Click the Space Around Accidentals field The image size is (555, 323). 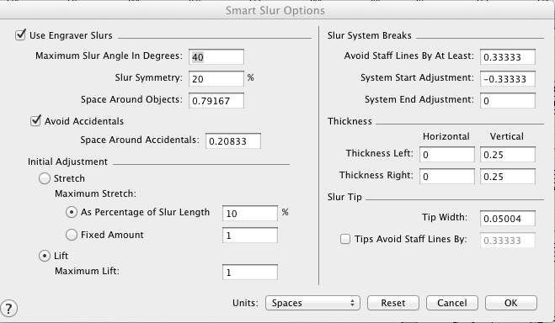click(x=233, y=141)
